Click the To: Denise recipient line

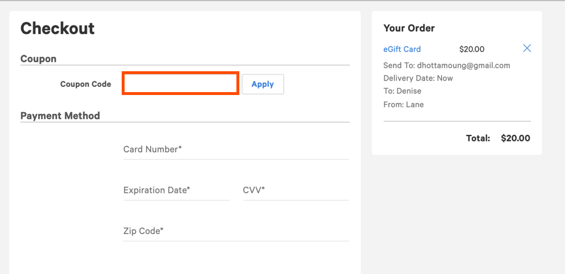(402, 92)
